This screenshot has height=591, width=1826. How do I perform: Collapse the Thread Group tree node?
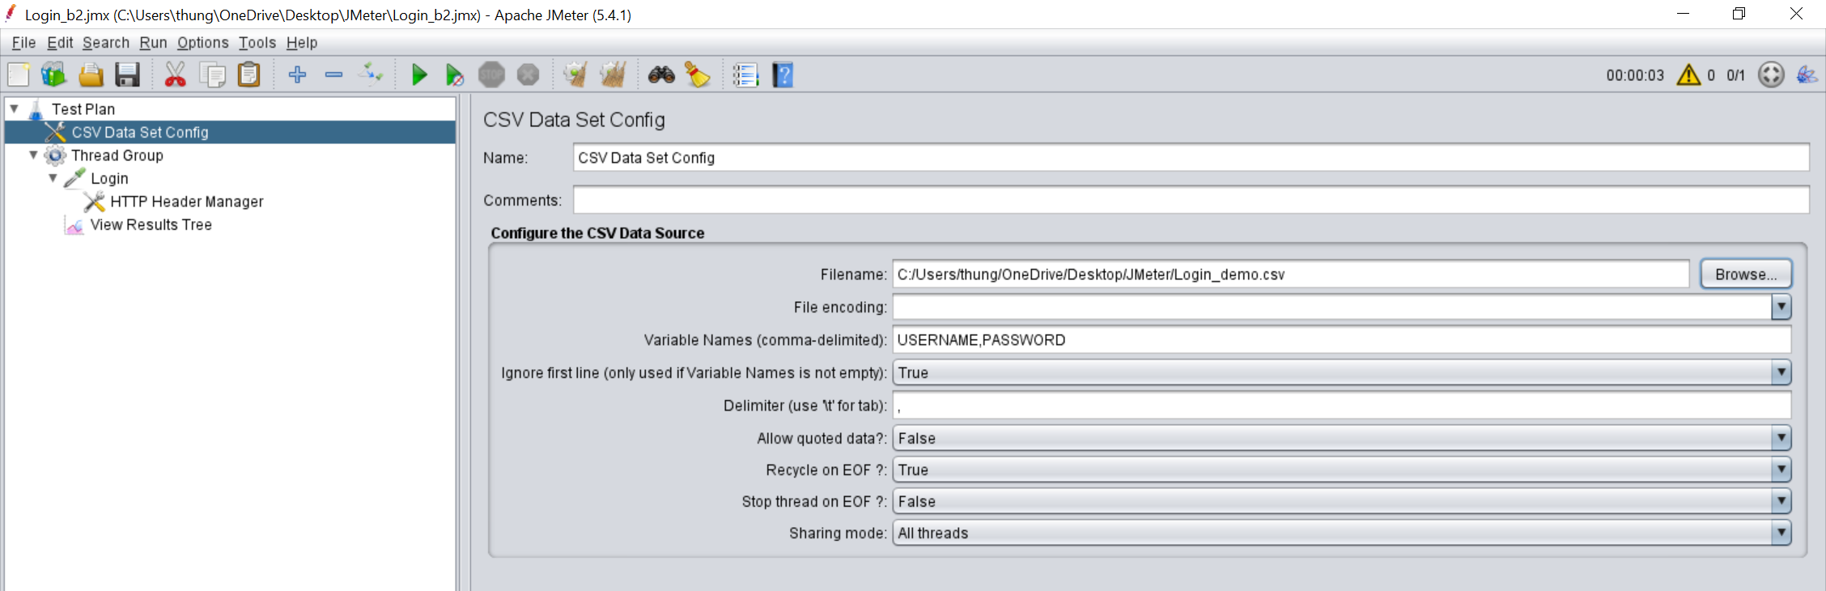[x=33, y=155]
